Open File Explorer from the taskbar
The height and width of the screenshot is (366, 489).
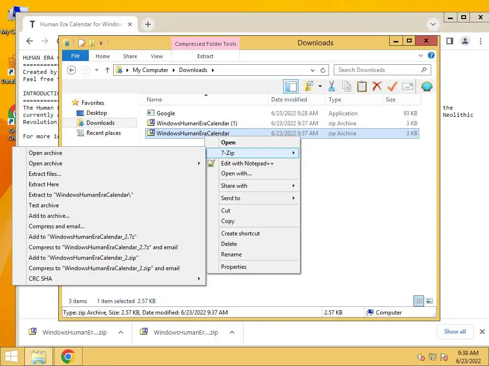pyautogui.click(x=38, y=356)
